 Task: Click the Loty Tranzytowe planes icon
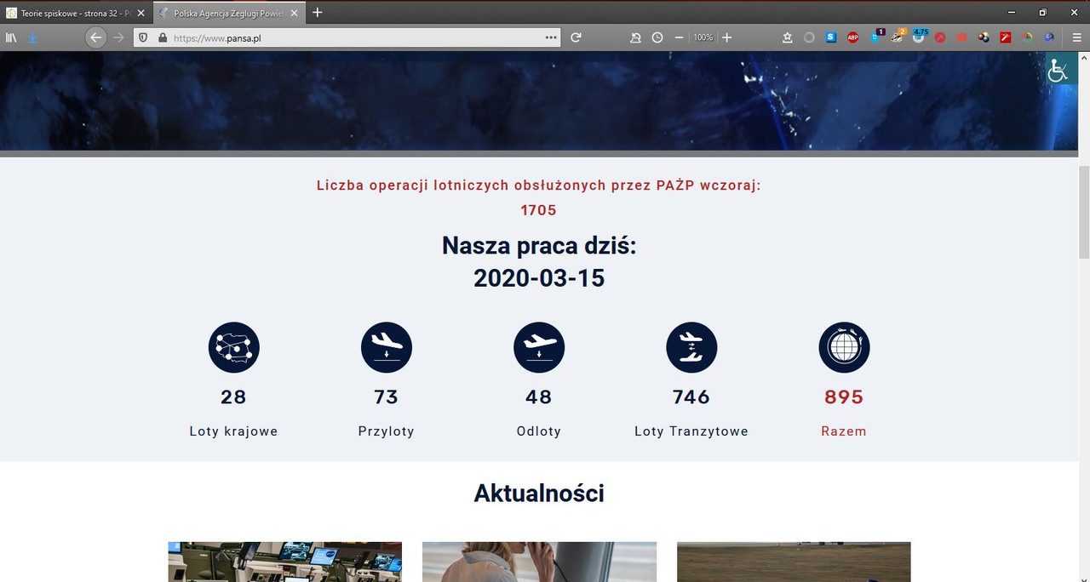(691, 347)
